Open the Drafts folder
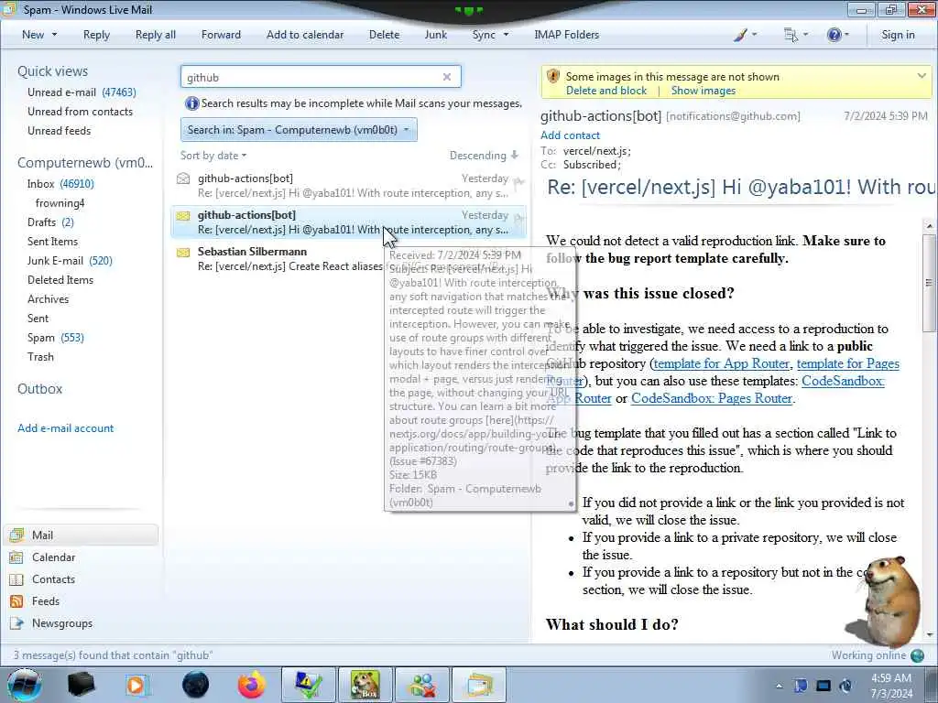This screenshot has width=938, height=703. point(50,222)
